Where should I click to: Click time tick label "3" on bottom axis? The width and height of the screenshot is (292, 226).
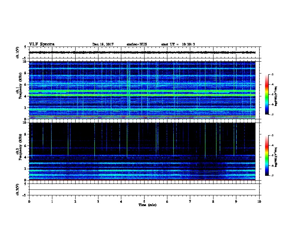point(98,202)
